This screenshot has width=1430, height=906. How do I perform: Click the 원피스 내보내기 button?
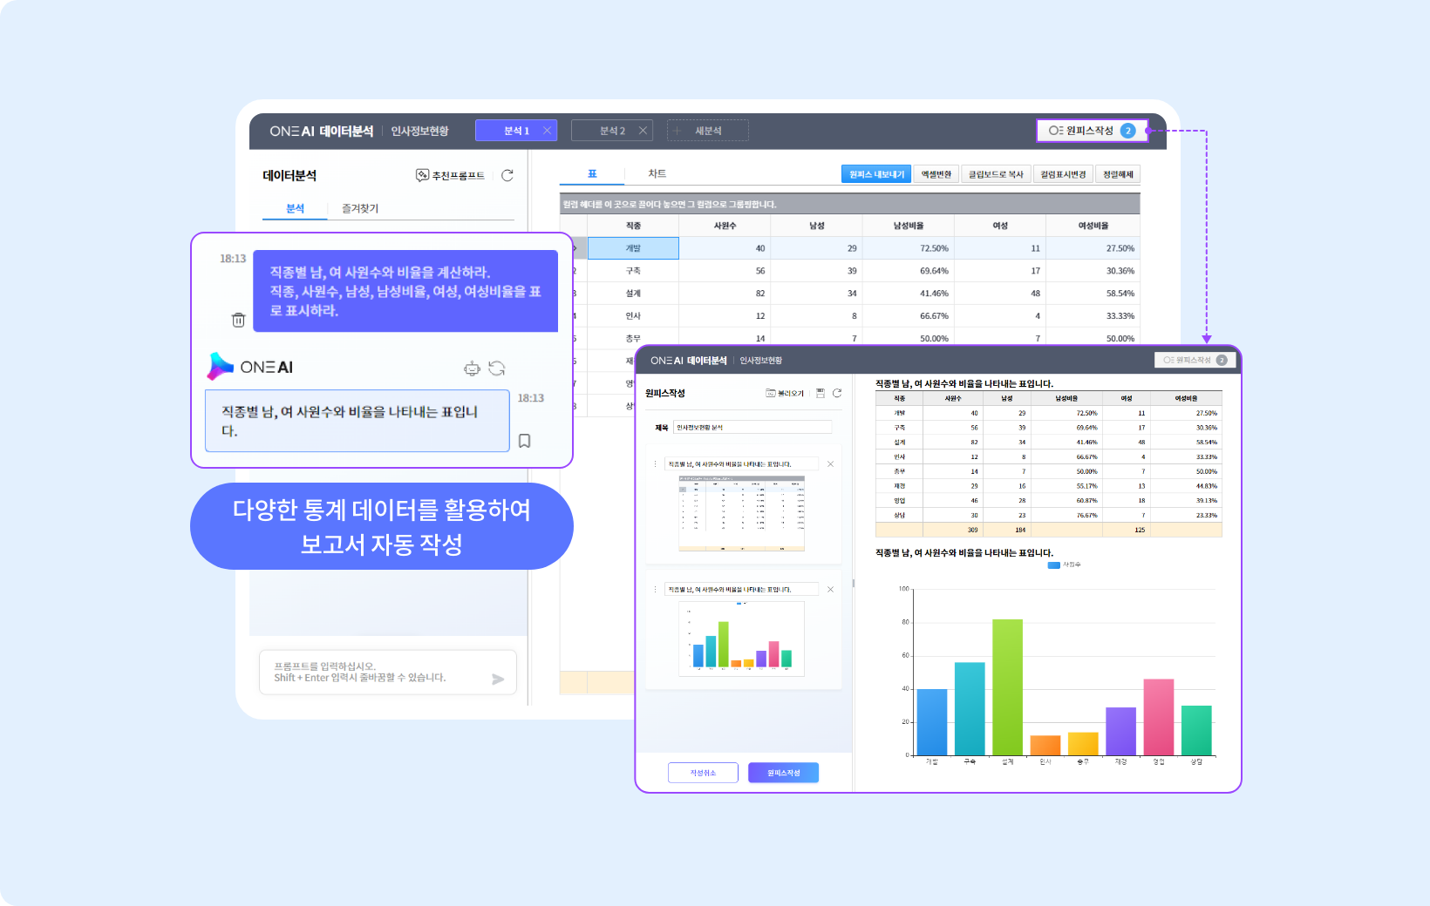[x=876, y=174]
